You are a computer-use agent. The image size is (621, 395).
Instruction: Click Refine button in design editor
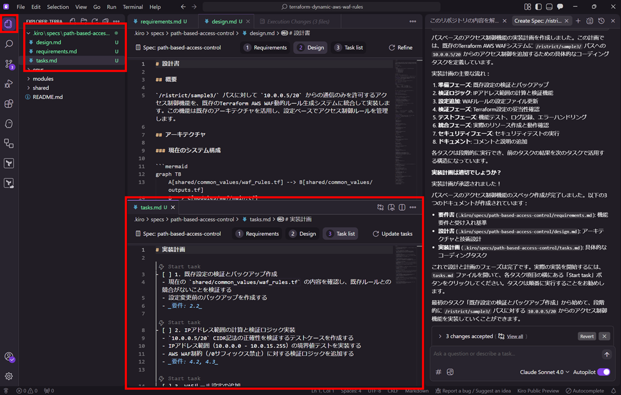pos(401,47)
